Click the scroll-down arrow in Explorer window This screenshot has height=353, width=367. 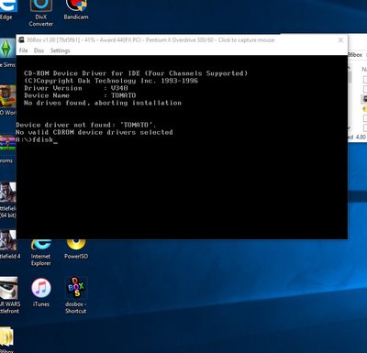350,128
